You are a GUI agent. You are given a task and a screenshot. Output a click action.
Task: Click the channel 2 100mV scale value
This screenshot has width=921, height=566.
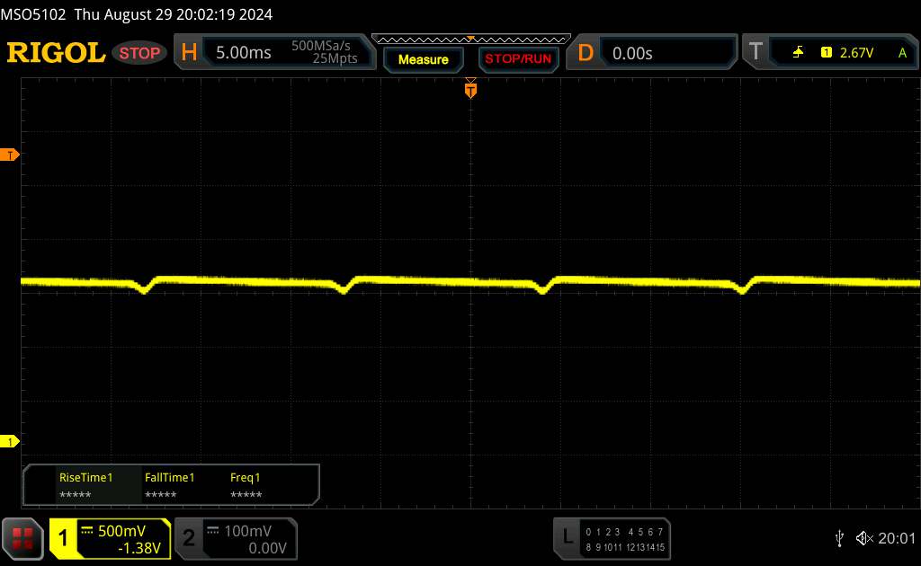(248, 531)
